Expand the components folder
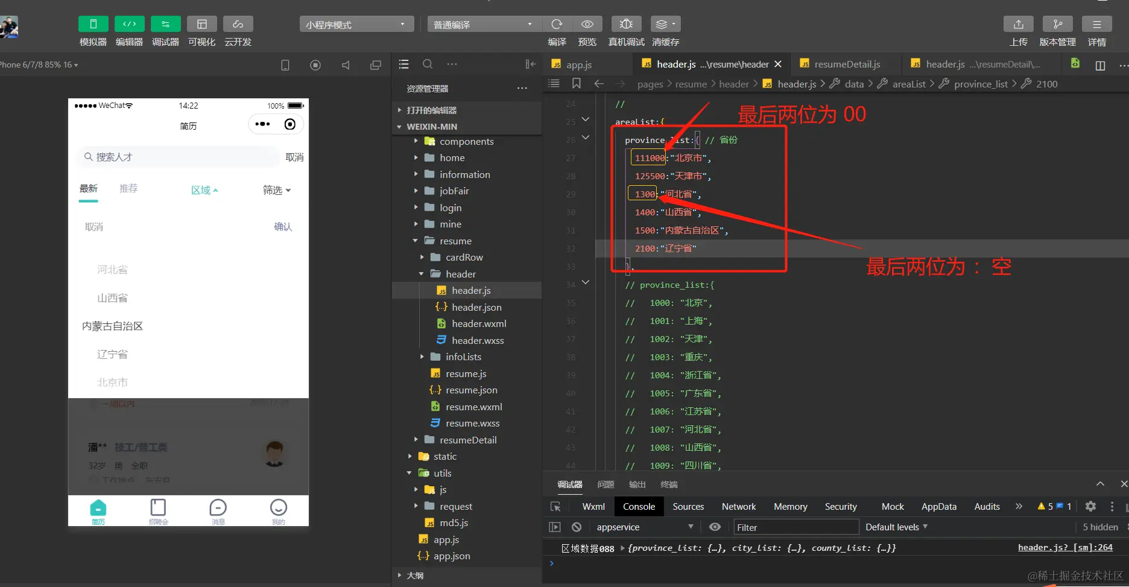Viewport: 1129px width, 587px height. [467, 141]
